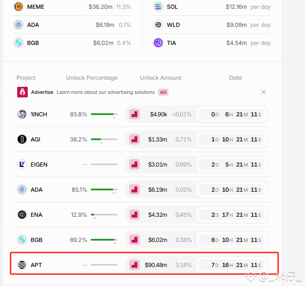Open the ENA project name
Image resolution: width=305 pixels, height=286 pixels.
click(37, 215)
